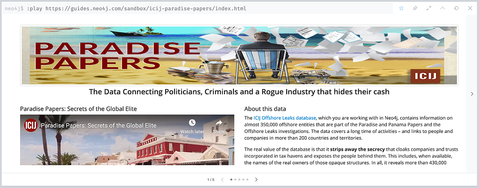The height and width of the screenshot is (188, 479).
Task: Click the ICIJ logo in the banner
Action: [x=425, y=76]
